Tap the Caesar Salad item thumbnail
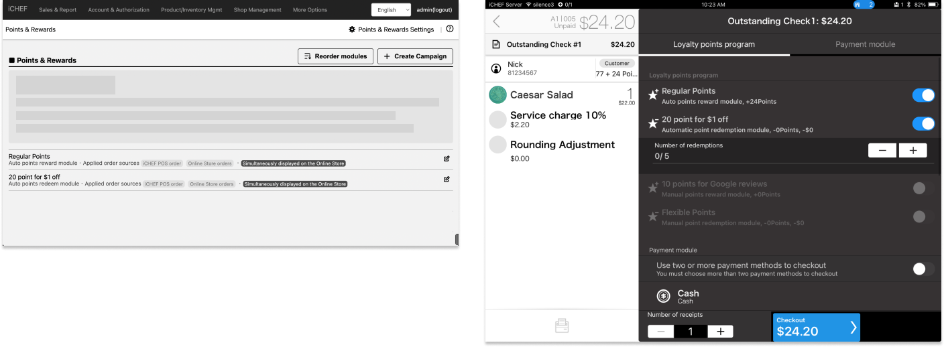This screenshot has height=347, width=944. pos(497,95)
